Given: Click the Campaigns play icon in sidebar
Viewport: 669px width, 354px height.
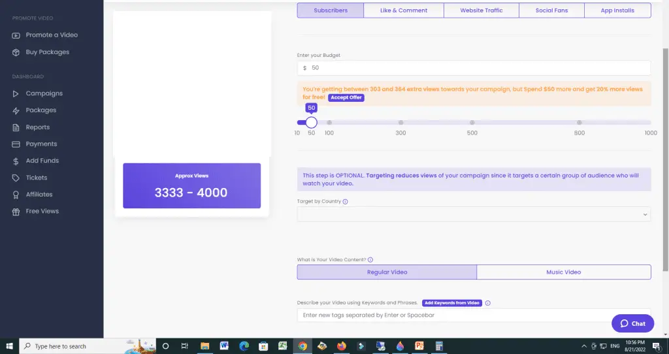Looking at the screenshot, I should pos(16,93).
